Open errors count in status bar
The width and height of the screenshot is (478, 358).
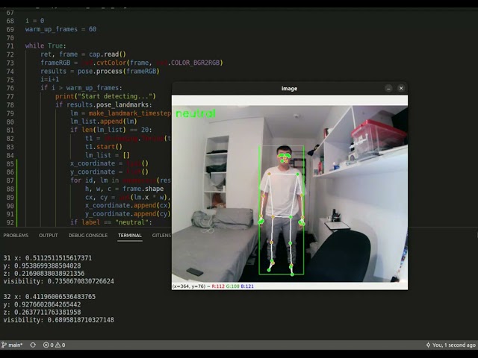click(48, 345)
